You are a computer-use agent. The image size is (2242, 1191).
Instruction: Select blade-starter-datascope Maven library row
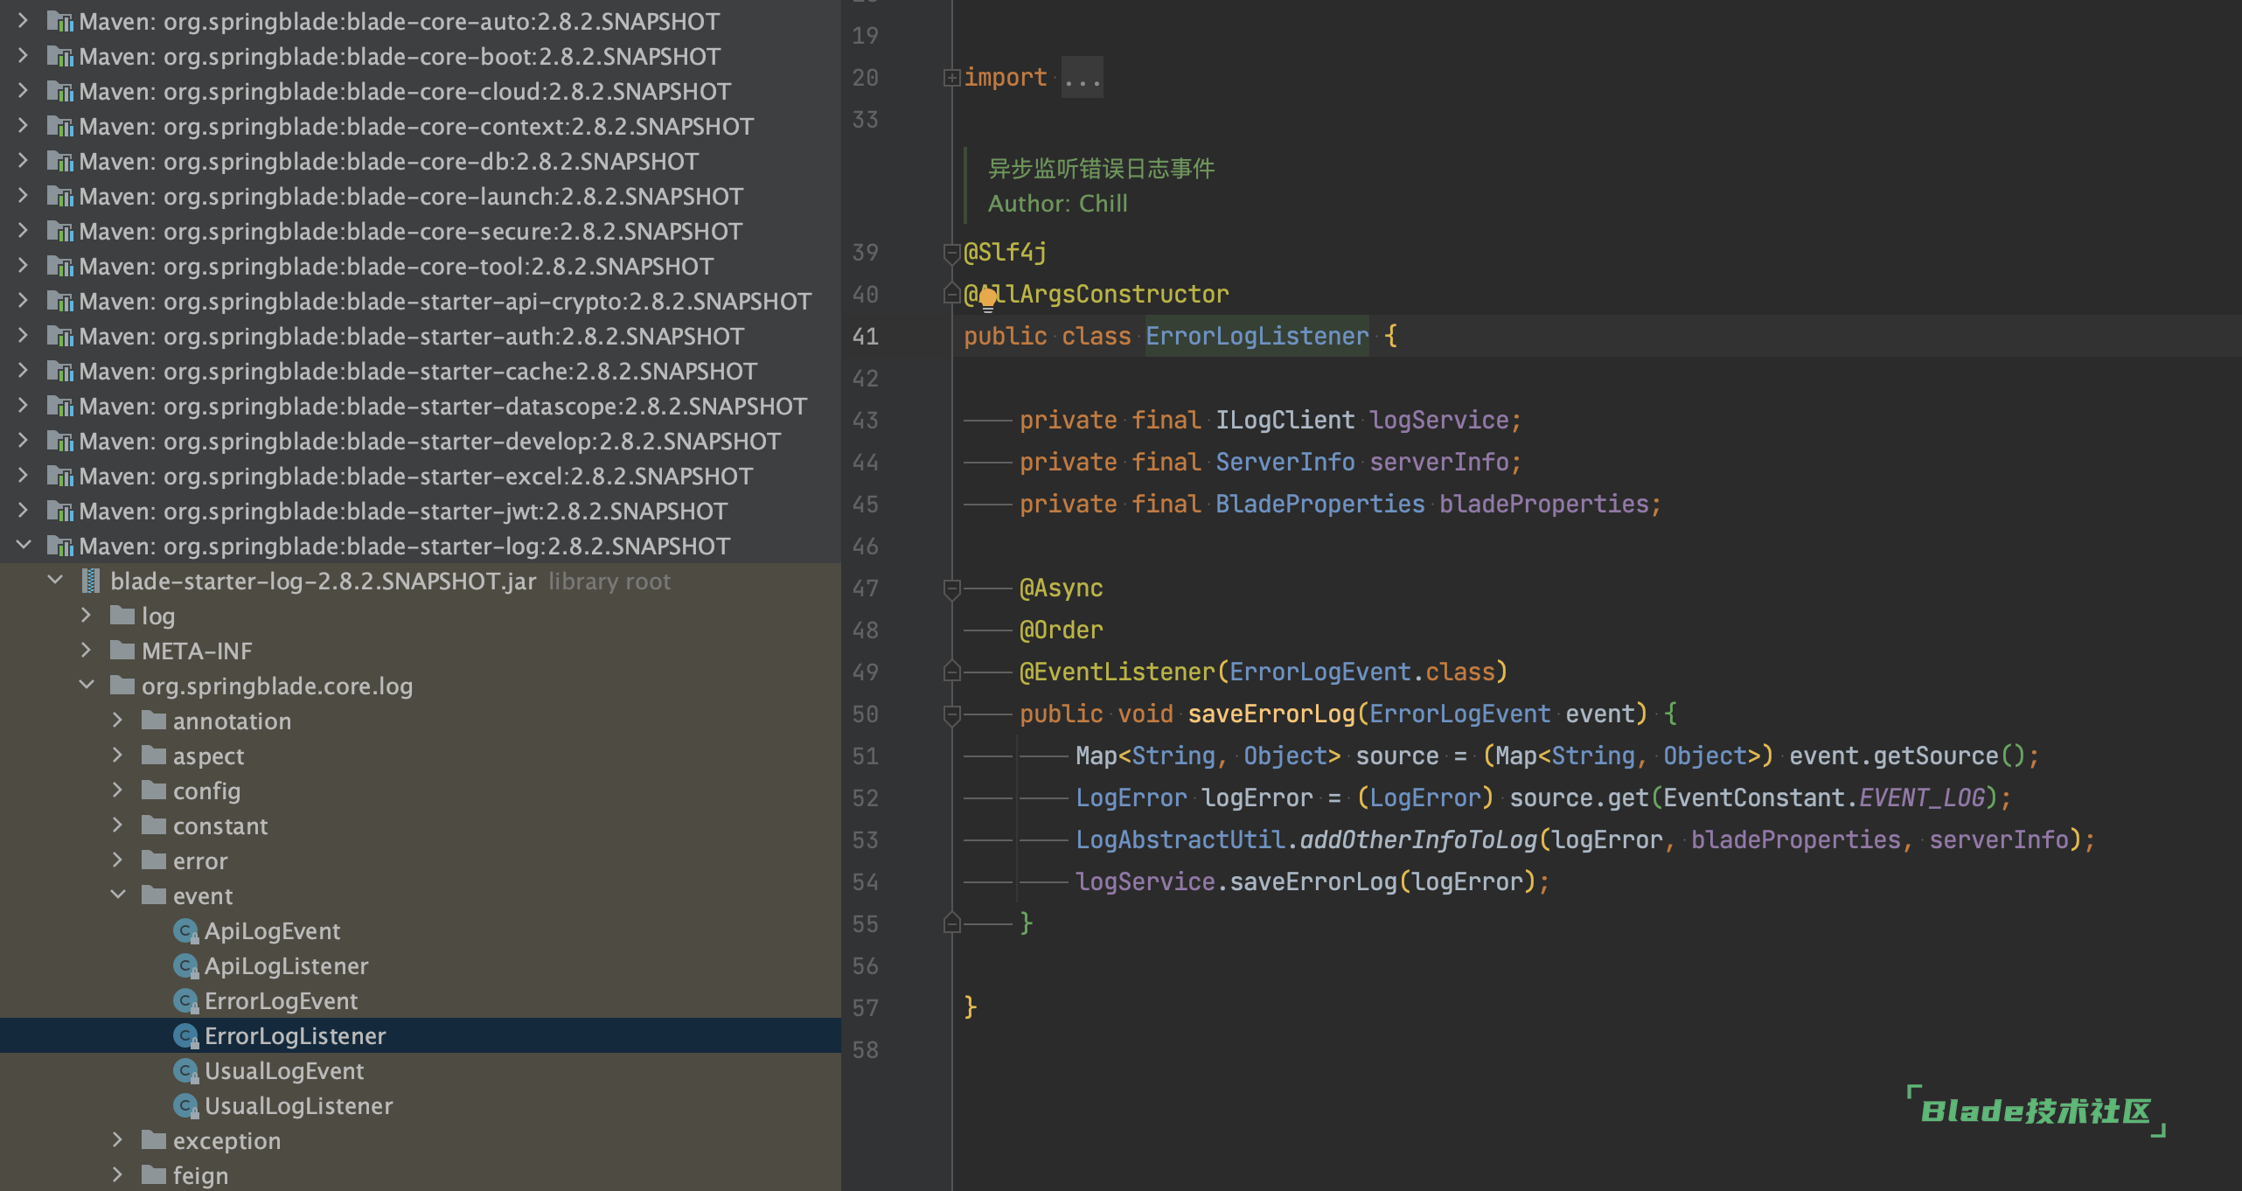(x=421, y=406)
